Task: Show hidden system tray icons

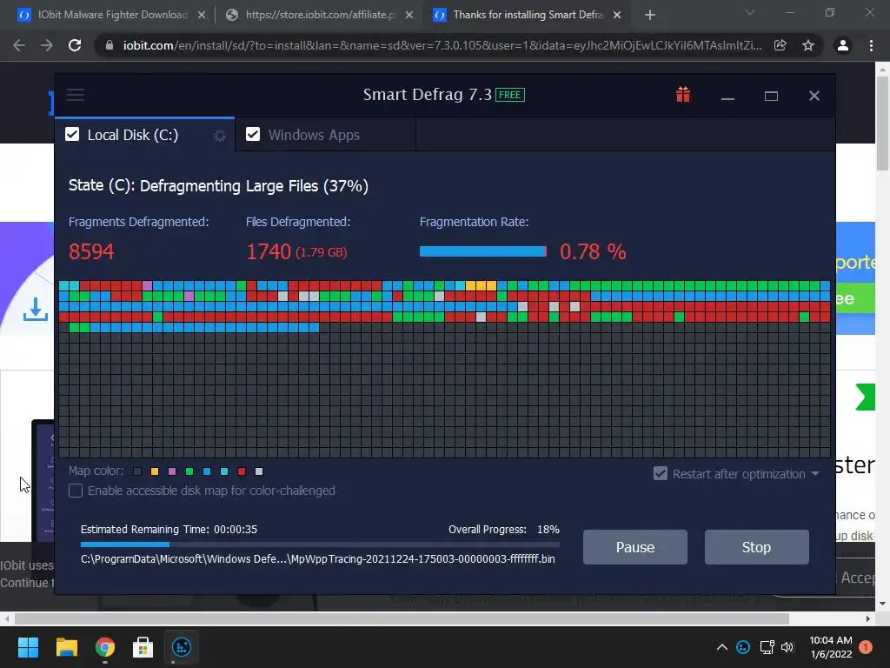Action: click(x=722, y=647)
